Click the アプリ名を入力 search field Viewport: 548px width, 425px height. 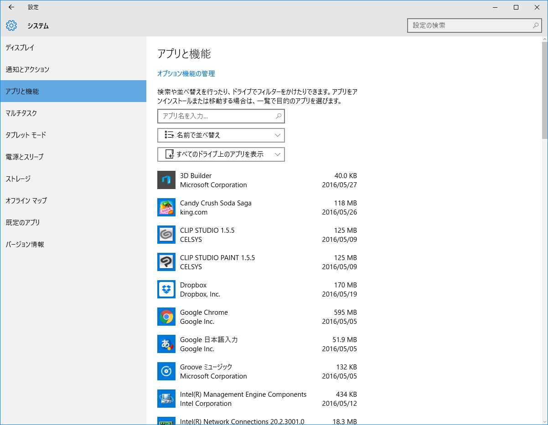(x=217, y=116)
